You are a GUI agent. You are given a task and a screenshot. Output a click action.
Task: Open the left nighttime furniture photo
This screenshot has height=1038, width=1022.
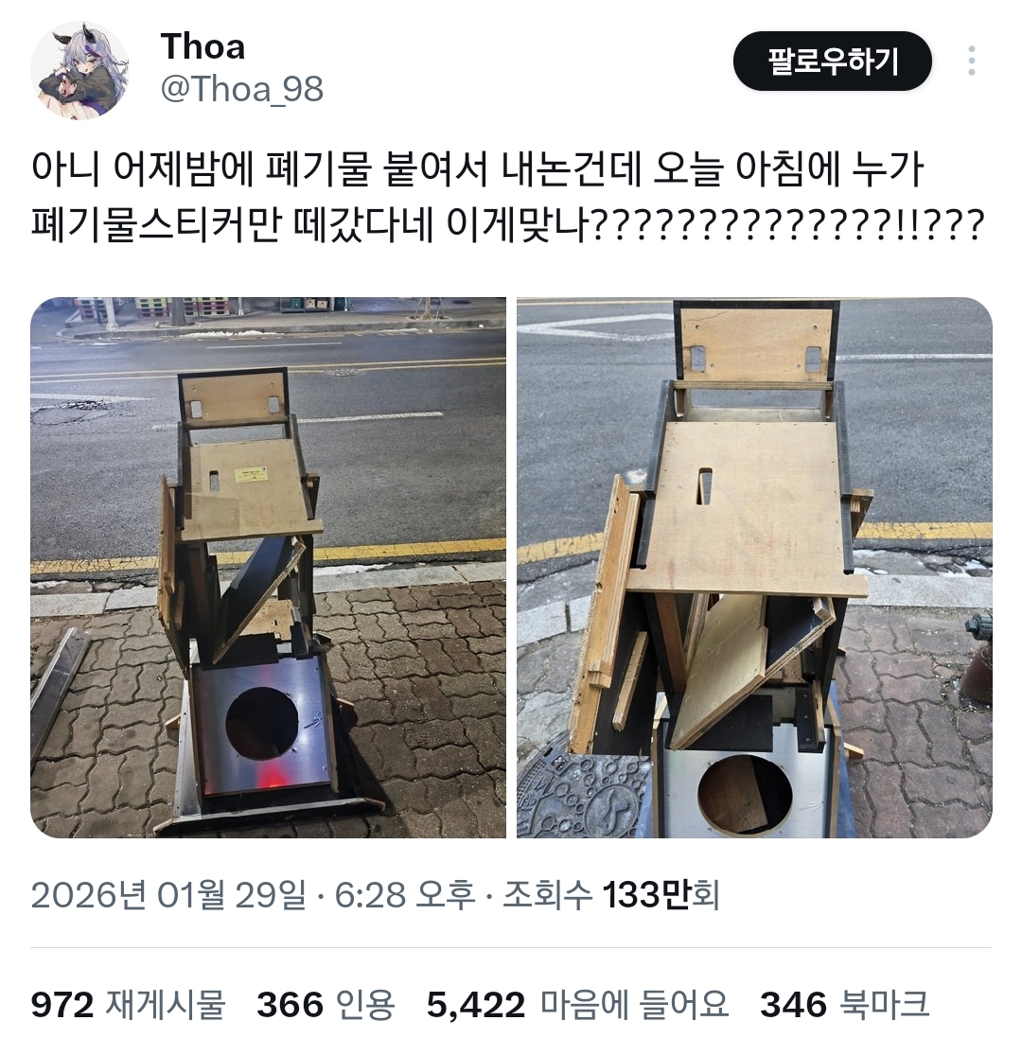click(x=268, y=568)
